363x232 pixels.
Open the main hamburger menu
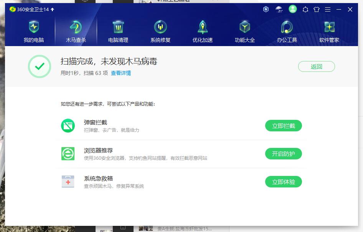pos(328,10)
